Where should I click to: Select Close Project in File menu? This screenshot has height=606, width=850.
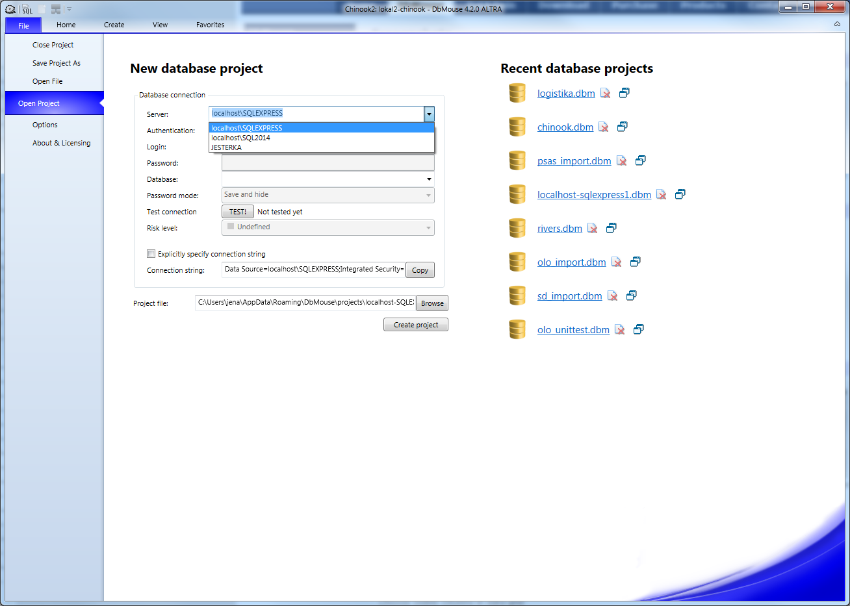(x=54, y=45)
